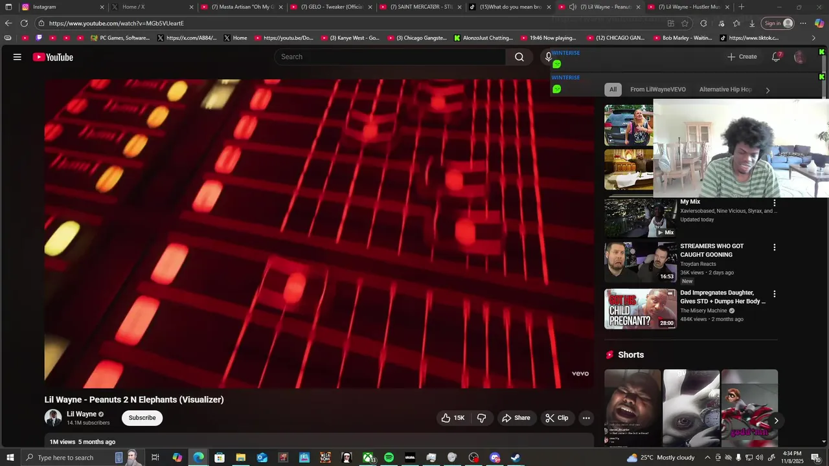
Task: Open the YouTube hamburger guide menu
Action: pyautogui.click(x=17, y=57)
